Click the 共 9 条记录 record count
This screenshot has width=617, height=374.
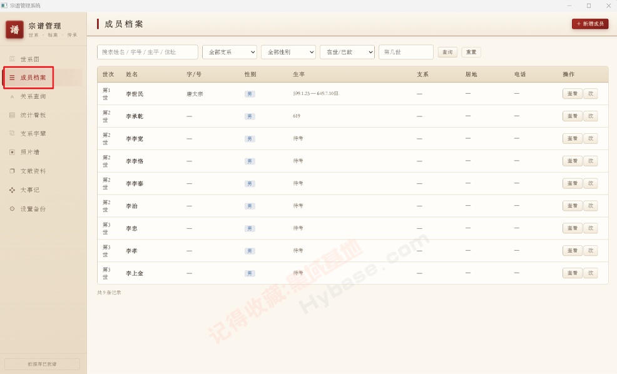[x=109, y=293]
